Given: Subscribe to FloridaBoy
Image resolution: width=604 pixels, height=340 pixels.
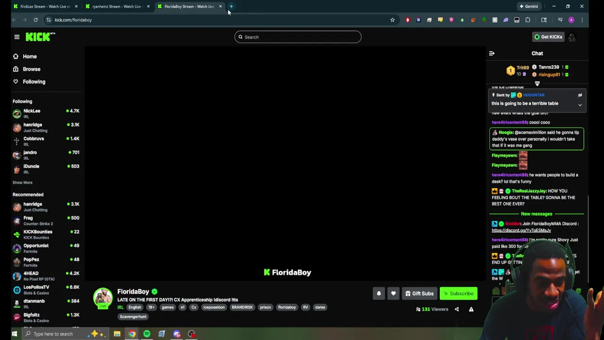Looking at the screenshot, I should point(458,293).
